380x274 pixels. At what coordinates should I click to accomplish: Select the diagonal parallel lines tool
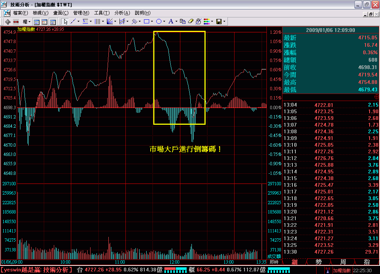coord(134,22)
